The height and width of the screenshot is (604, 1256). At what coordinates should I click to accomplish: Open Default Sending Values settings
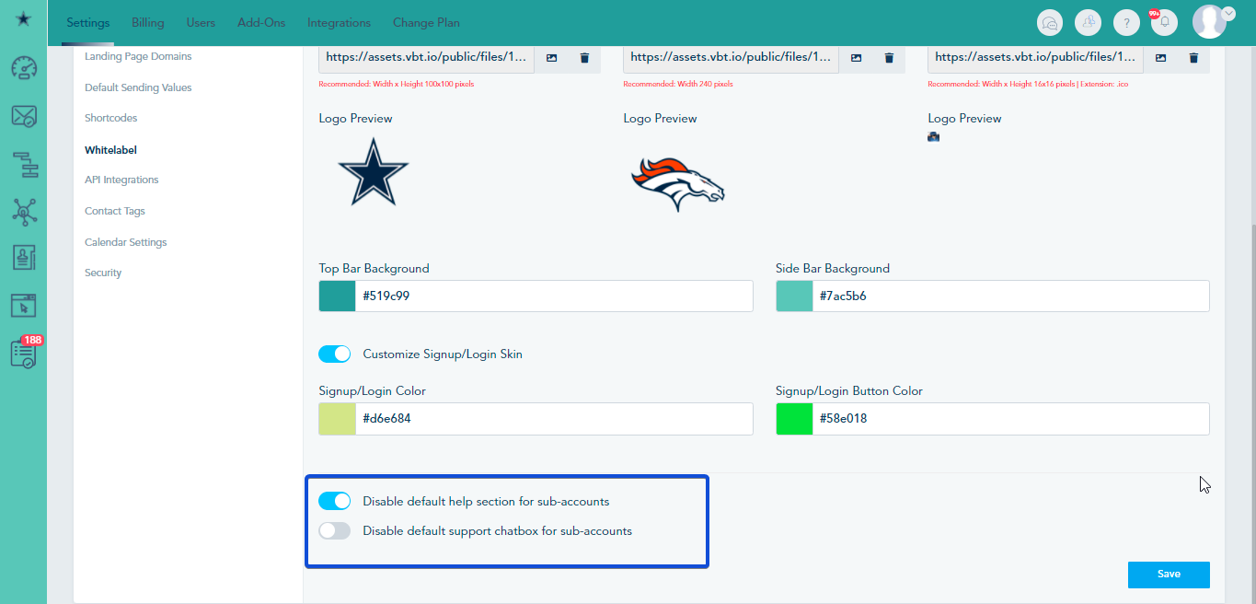tap(138, 87)
